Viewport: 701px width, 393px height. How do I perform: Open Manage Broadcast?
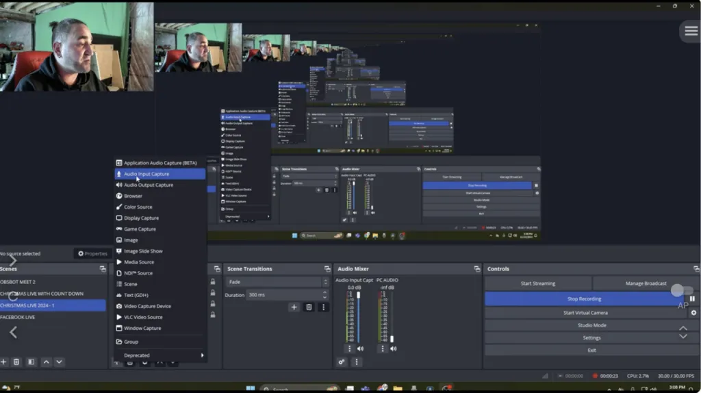pyautogui.click(x=646, y=283)
